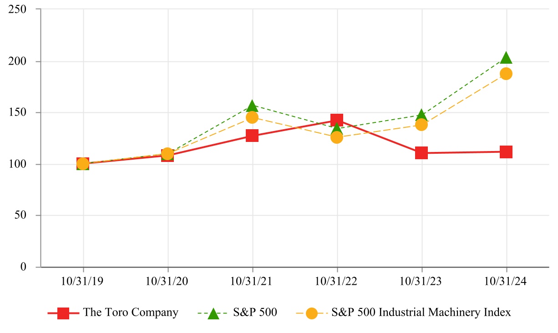Click the red square data point at 10/31/24
Viewport: 558px width, 333px height.
(506, 152)
